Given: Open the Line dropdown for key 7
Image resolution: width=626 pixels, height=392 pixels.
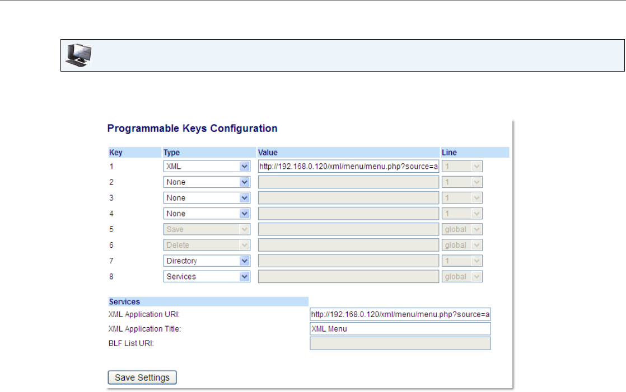Looking at the screenshot, I should pyautogui.click(x=462, y=261).
